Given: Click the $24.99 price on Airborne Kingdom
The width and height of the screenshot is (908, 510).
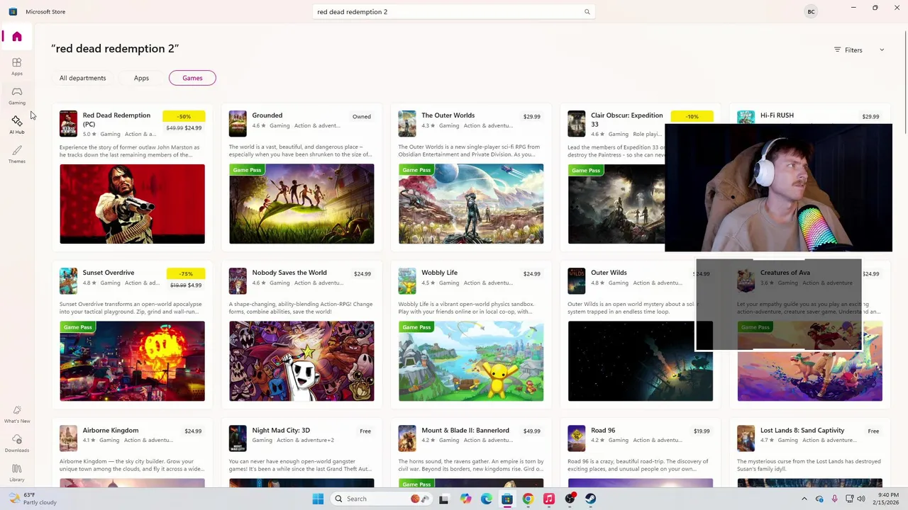Looking at the screenshot, I should pos(193,431).
